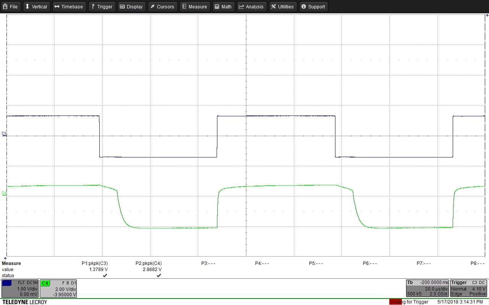489x305 pixels.
Task: Open the Vertical menu
Action: (37, 6)
